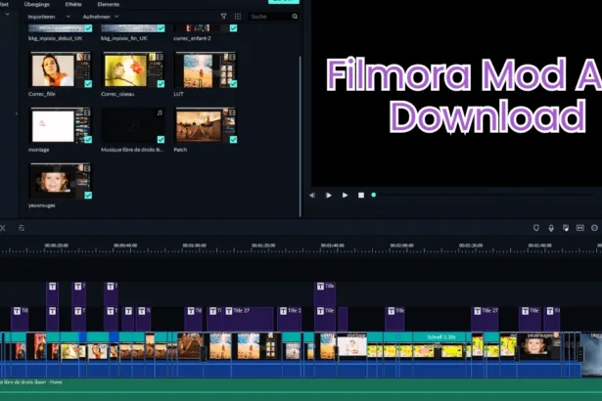Toggle checkmark on Correc_oiseau thumbnail
Image resolution: width=602 pixels, height=401 pixels.
(x=161, y=84)
